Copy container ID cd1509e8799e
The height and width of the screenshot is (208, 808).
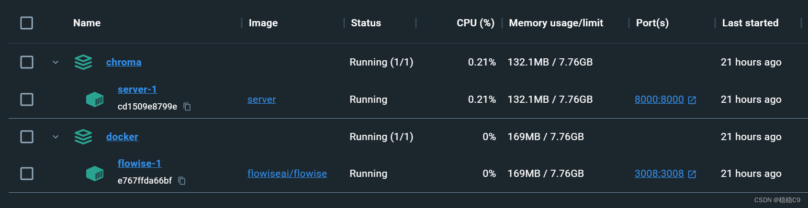(187, 107)
